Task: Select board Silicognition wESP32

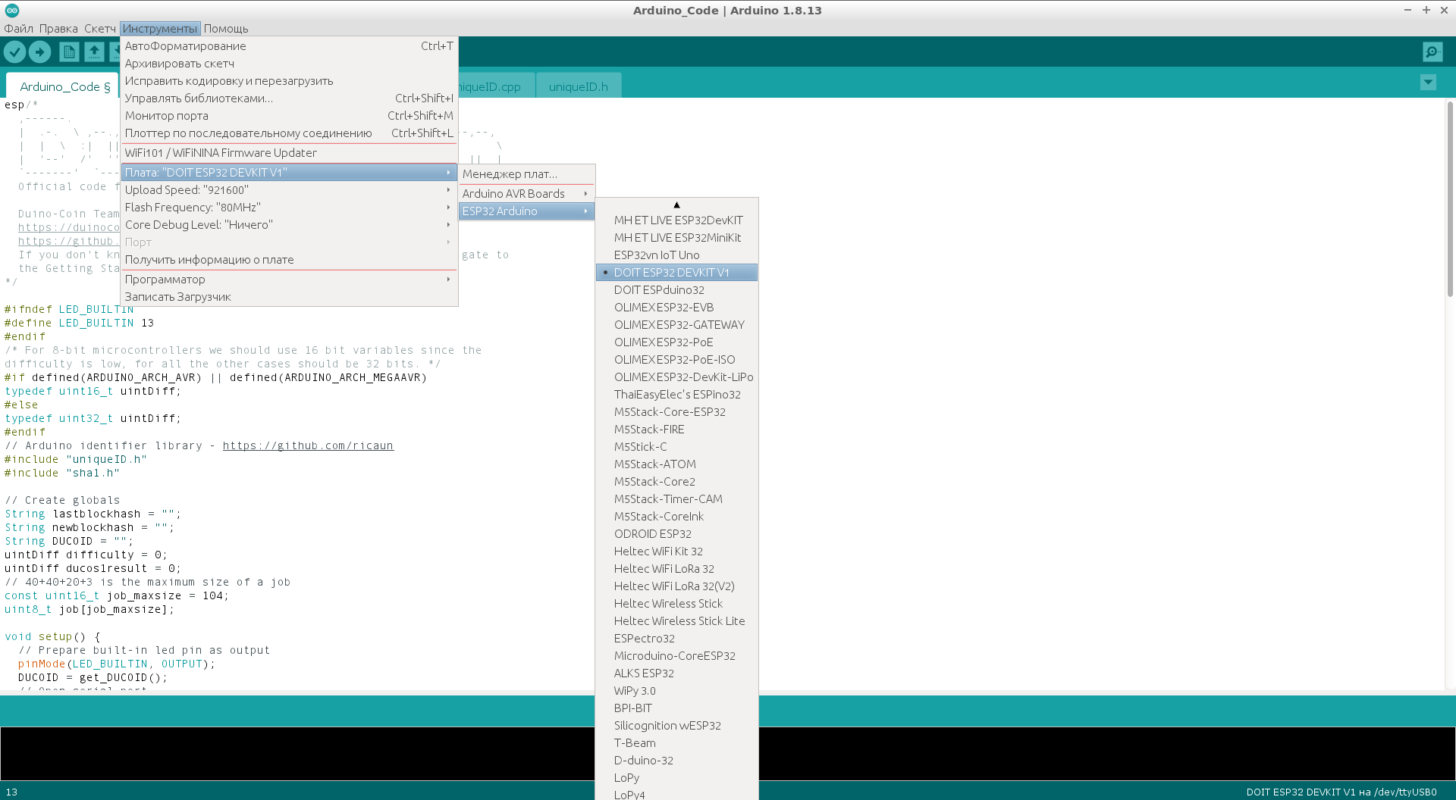Action: [x=676, y=725]
